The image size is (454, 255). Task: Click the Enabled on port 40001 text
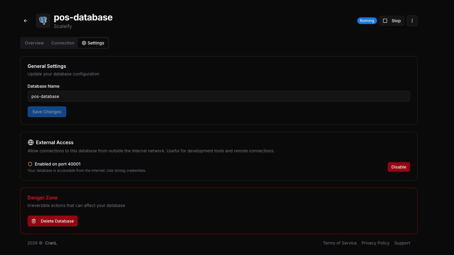point(58,164)
